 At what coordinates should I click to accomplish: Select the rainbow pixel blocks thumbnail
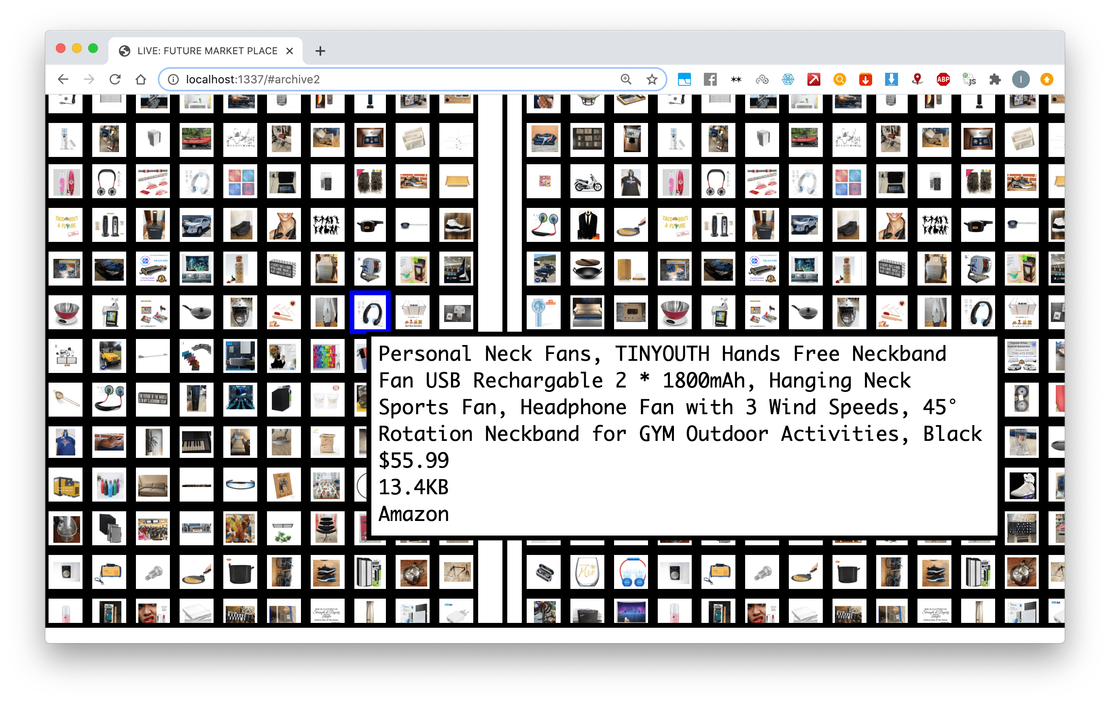[x=327, y=356]
